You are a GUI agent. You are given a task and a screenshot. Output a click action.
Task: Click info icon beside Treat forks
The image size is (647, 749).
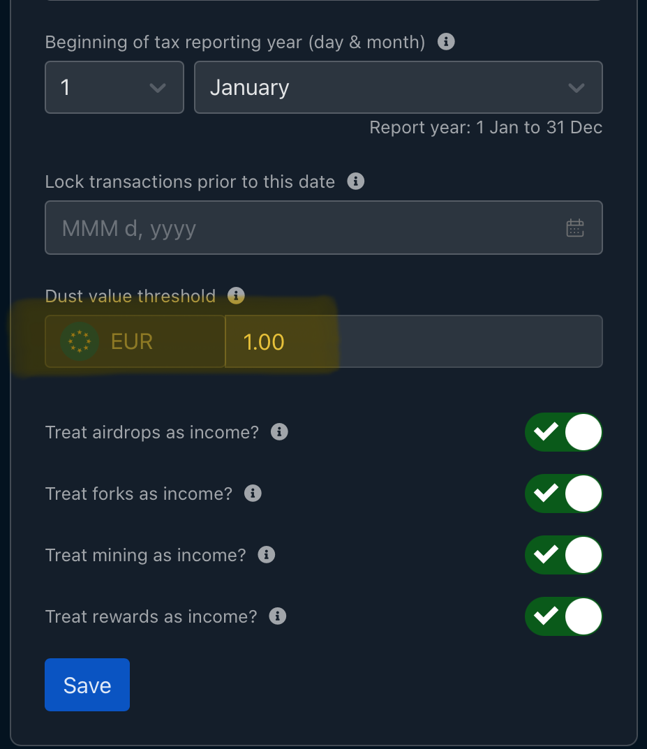(253, 493)
